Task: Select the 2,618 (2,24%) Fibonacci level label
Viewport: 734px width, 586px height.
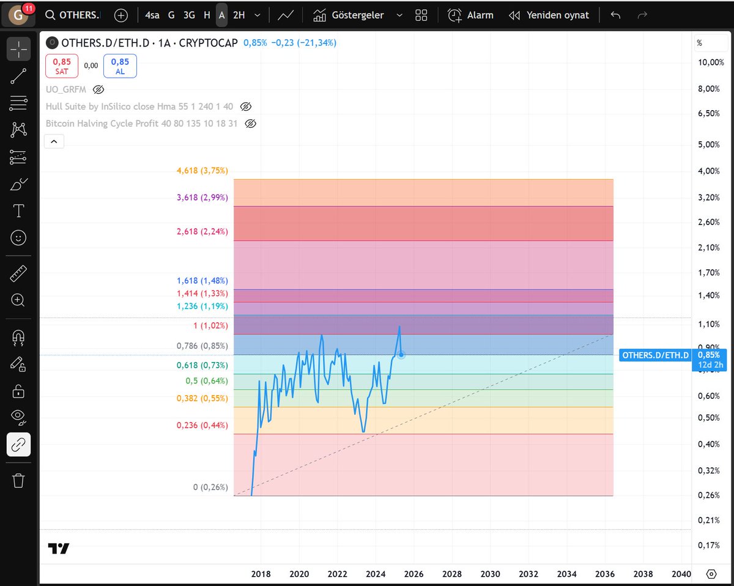Action: (x=202, y=232)
